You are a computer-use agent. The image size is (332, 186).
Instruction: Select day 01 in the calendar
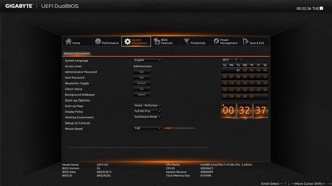tap(238, 70)
